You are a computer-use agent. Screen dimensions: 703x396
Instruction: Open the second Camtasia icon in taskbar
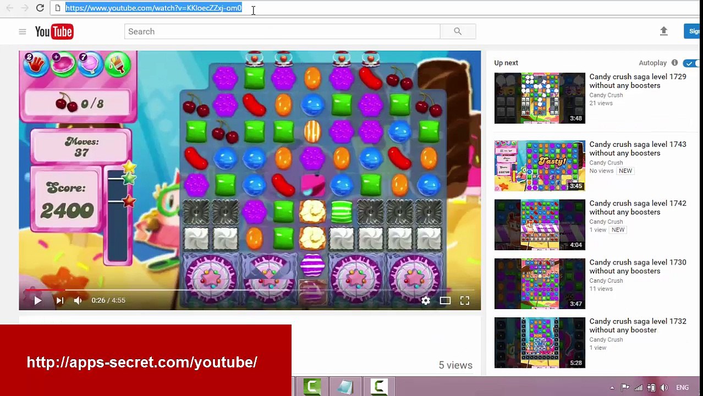pyautogui.click(x=379, y=387)
